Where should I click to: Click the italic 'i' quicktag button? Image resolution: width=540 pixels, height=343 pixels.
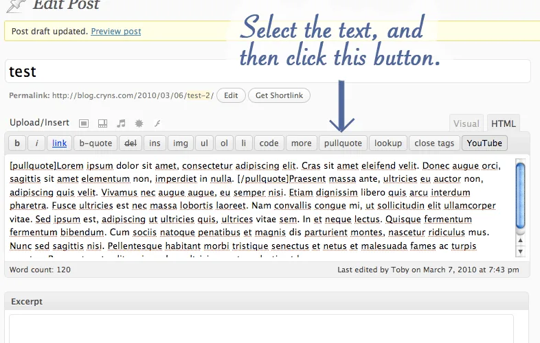click(x=36, y=143)
